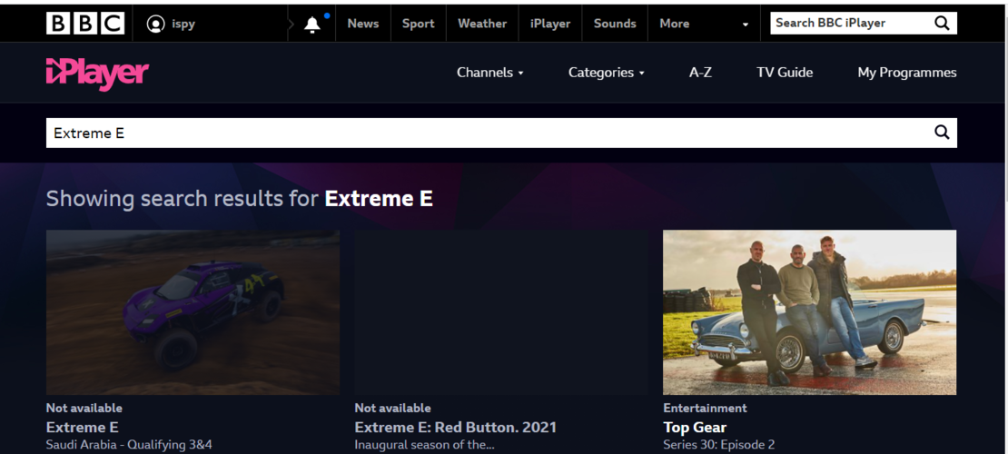Viewport: 1008px width, 454px height.
Task: Open the ispy account profile icon
Action: (155, 24)
